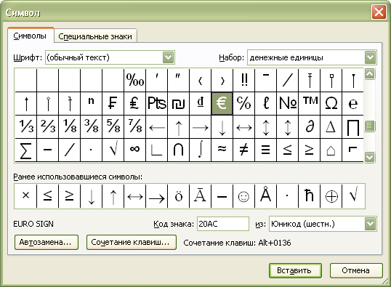Pick circled plus in recent symbols
Image resolution: width=391 pixels, height=287 pixels.
point(331,196)
